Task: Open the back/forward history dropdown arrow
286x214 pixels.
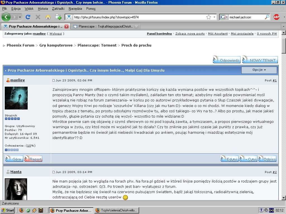Action: pos(20,17)
